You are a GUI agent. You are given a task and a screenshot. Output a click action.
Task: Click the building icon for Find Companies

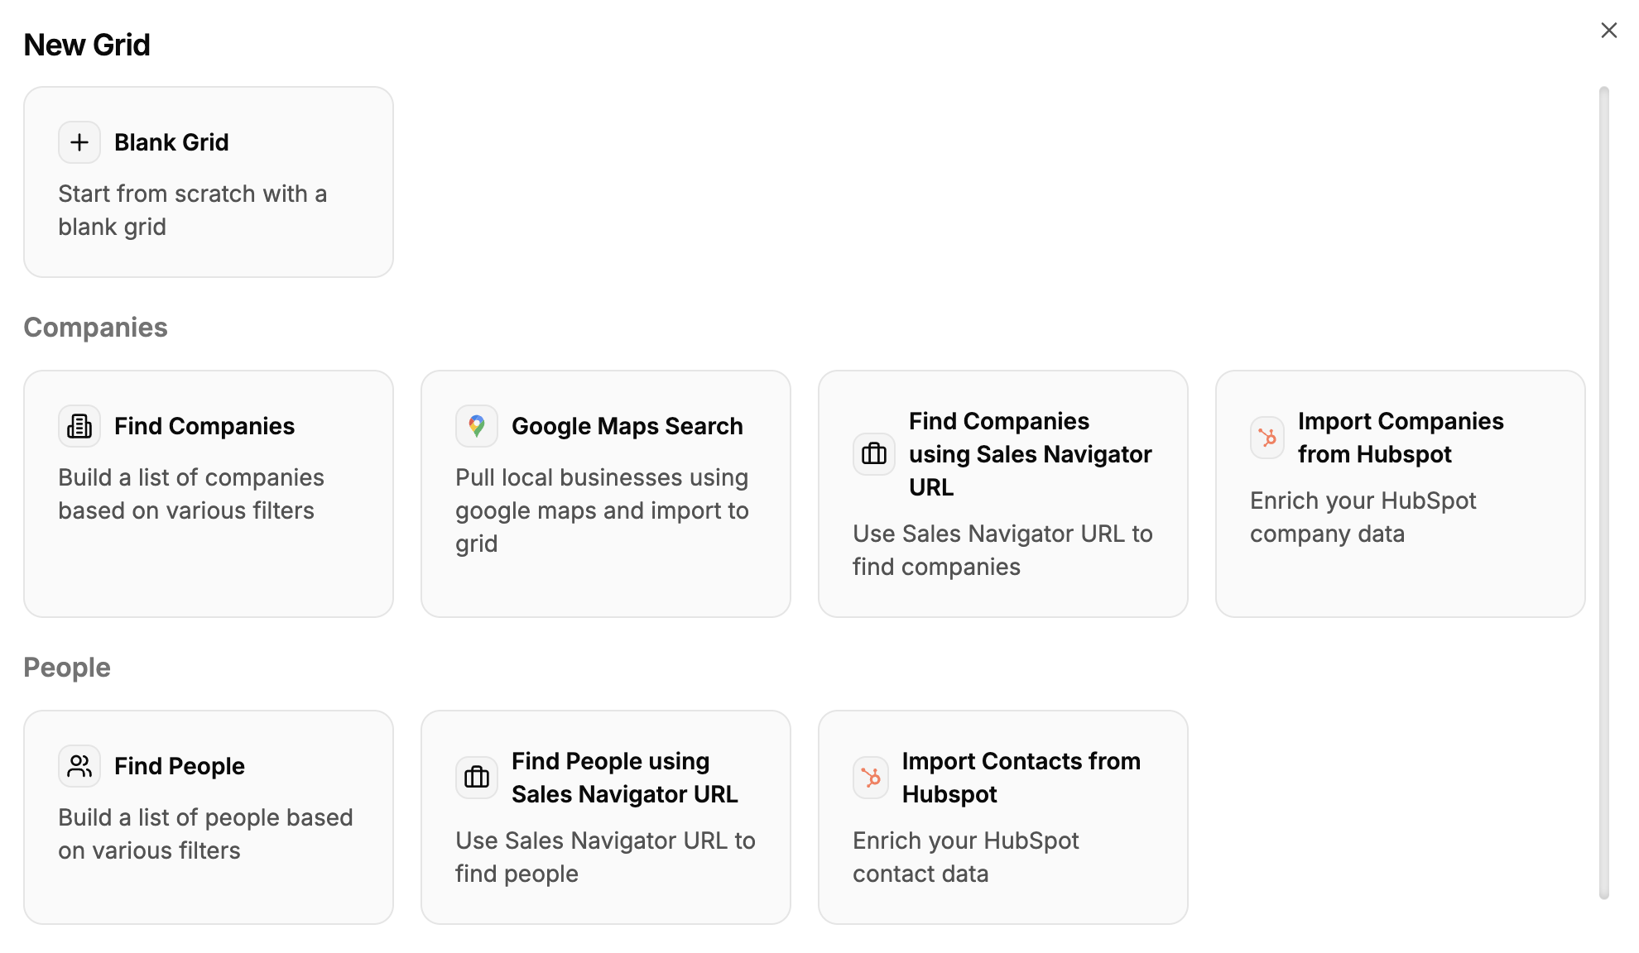tap(79, 426)
